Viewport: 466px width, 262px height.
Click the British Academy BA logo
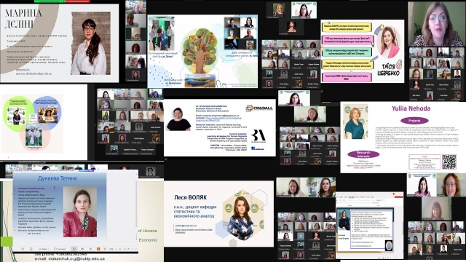(x=258, y=136)
